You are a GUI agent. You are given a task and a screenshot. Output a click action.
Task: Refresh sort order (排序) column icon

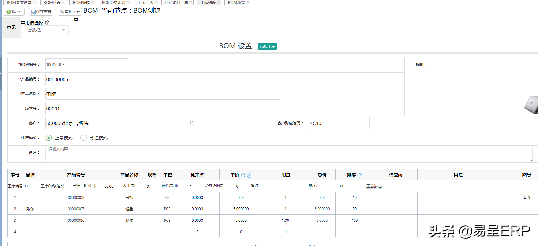360,175
